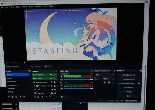Remove the scene transition with the trash icon

[109, 83]
